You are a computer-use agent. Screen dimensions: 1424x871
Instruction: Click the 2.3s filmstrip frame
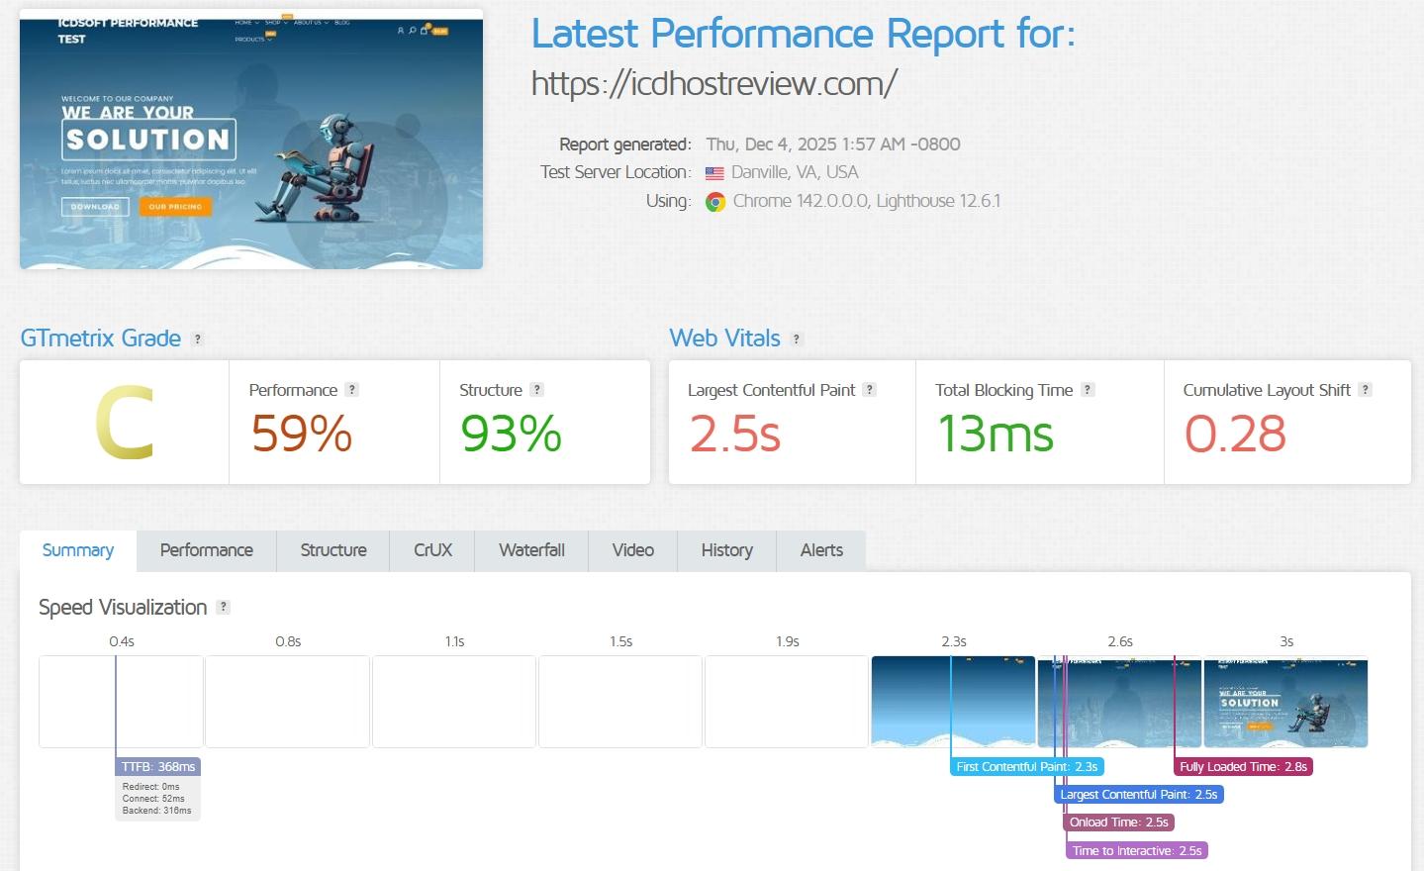(x=953, y=701)
